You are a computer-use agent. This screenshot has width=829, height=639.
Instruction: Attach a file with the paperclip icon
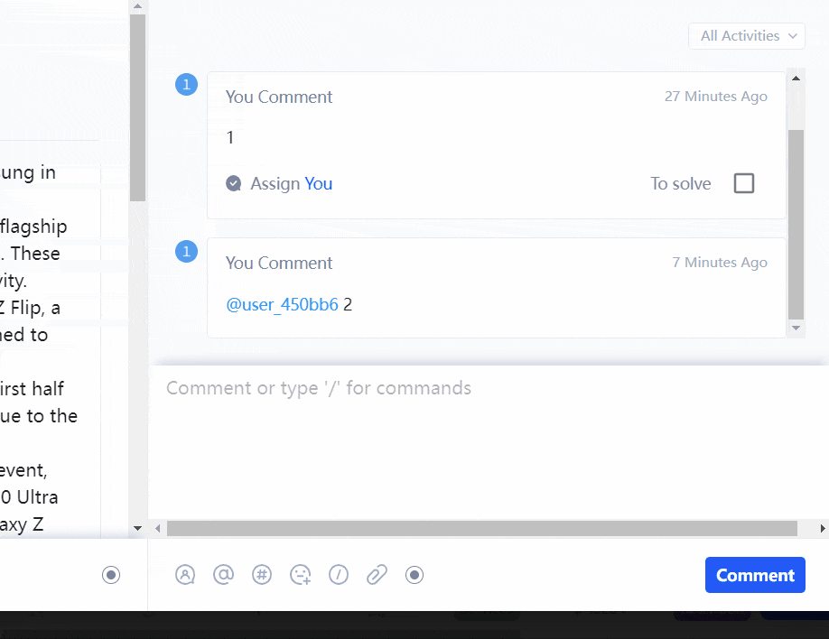coord(377,575)
